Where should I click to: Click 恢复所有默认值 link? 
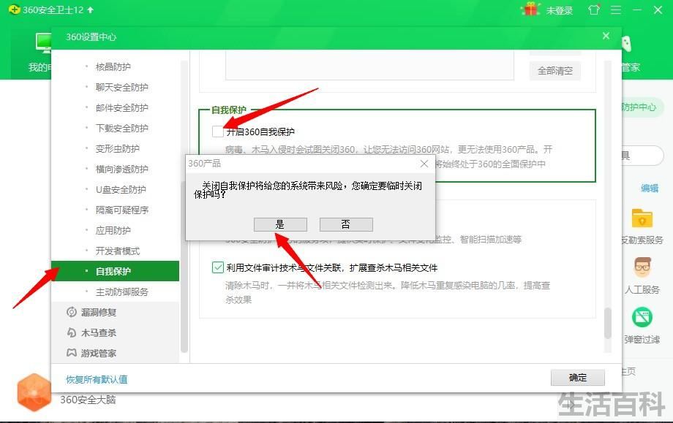97,379
